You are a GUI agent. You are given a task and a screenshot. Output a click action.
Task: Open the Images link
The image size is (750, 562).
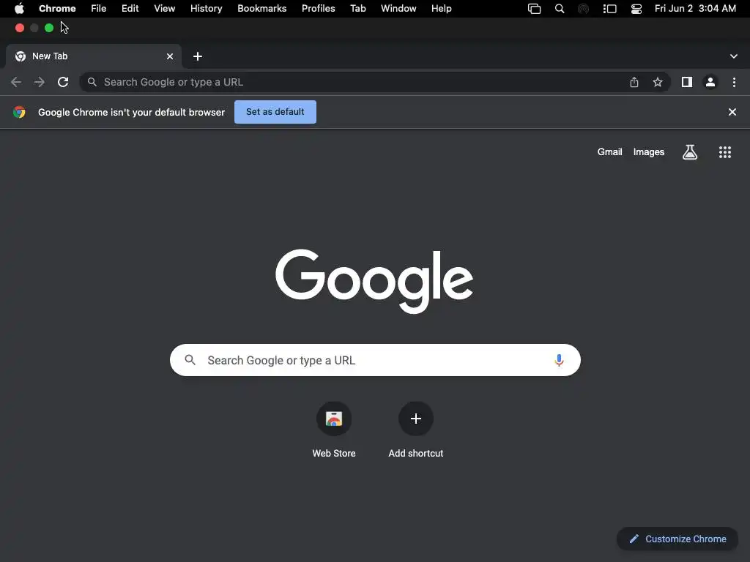pyautogui.click(x=649, y=152)
